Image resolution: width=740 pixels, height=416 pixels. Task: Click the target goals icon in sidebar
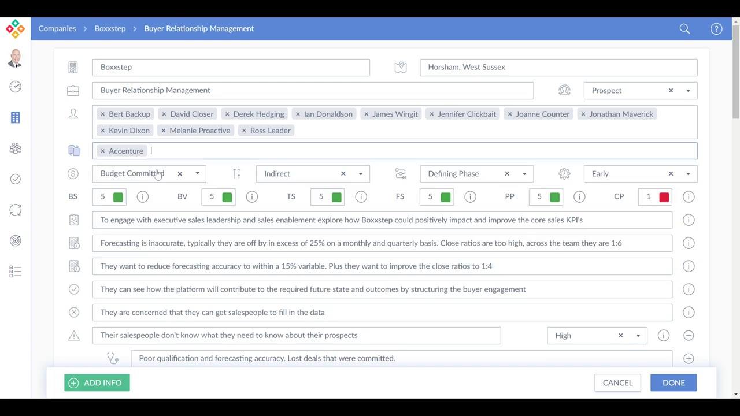[16, 241]
